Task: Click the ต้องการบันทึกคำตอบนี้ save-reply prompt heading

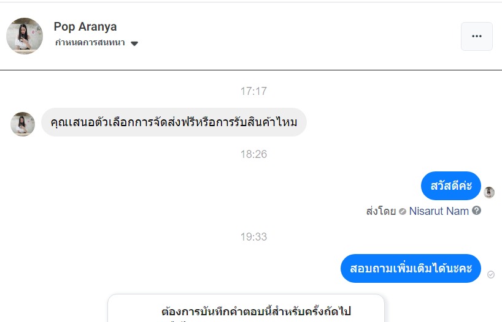Action: pyautogui.click(x=256, y=311)
